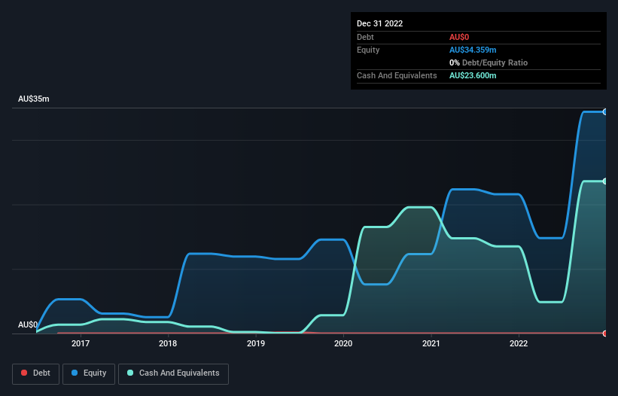Click the AU$34.359m equity value

pos(473,50)
